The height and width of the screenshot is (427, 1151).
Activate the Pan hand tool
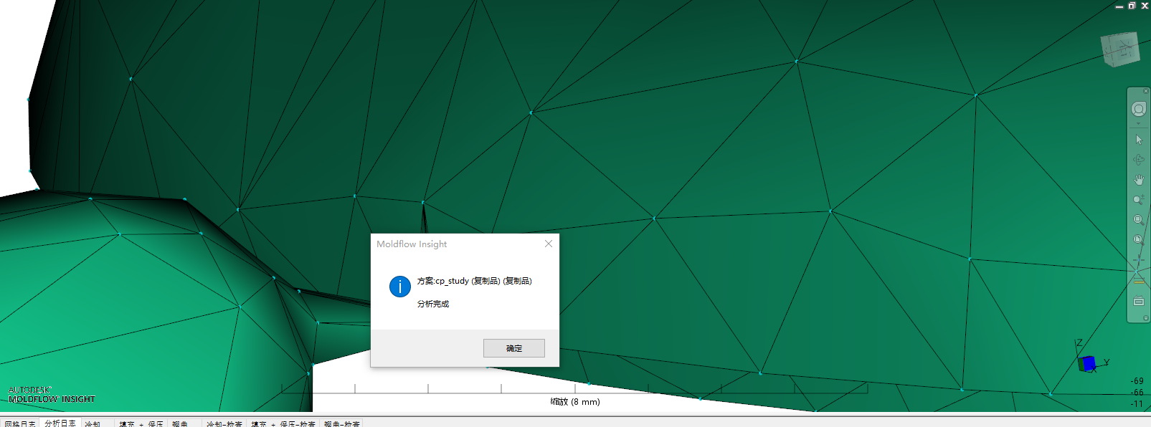tap(1138, 180)
